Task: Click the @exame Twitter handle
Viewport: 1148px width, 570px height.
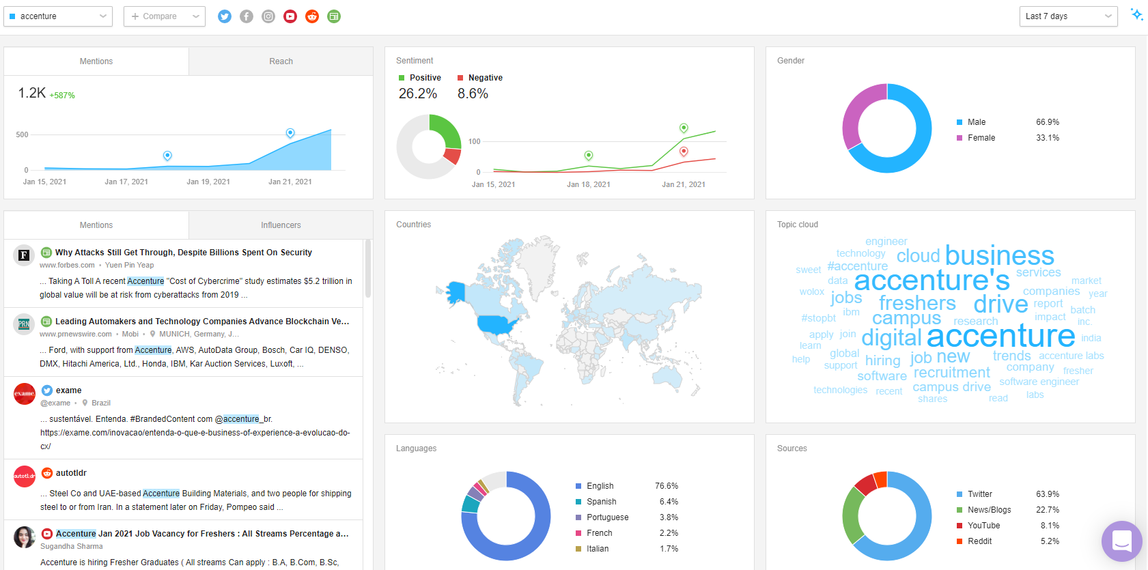Action: tap(55, 403)
